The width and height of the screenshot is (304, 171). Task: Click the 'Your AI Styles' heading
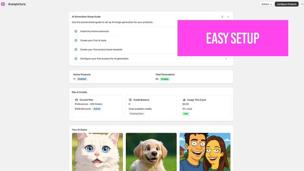point(79,130)
